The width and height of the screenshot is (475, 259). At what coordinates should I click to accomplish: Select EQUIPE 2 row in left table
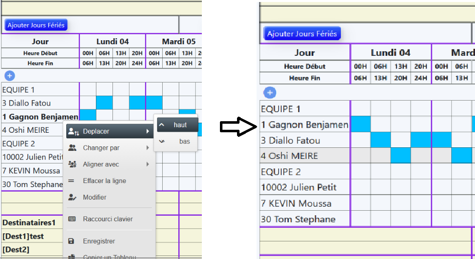click(33, 143)
